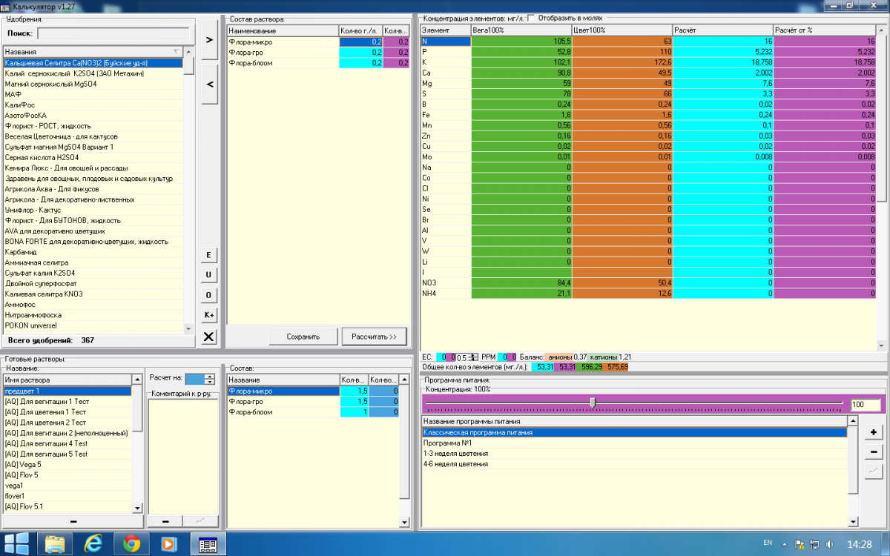Select Магний сернокислый MgSO4 fertilizer
Image resolution: width=890 pixels, height=556 pixels.
click(93, 84)
